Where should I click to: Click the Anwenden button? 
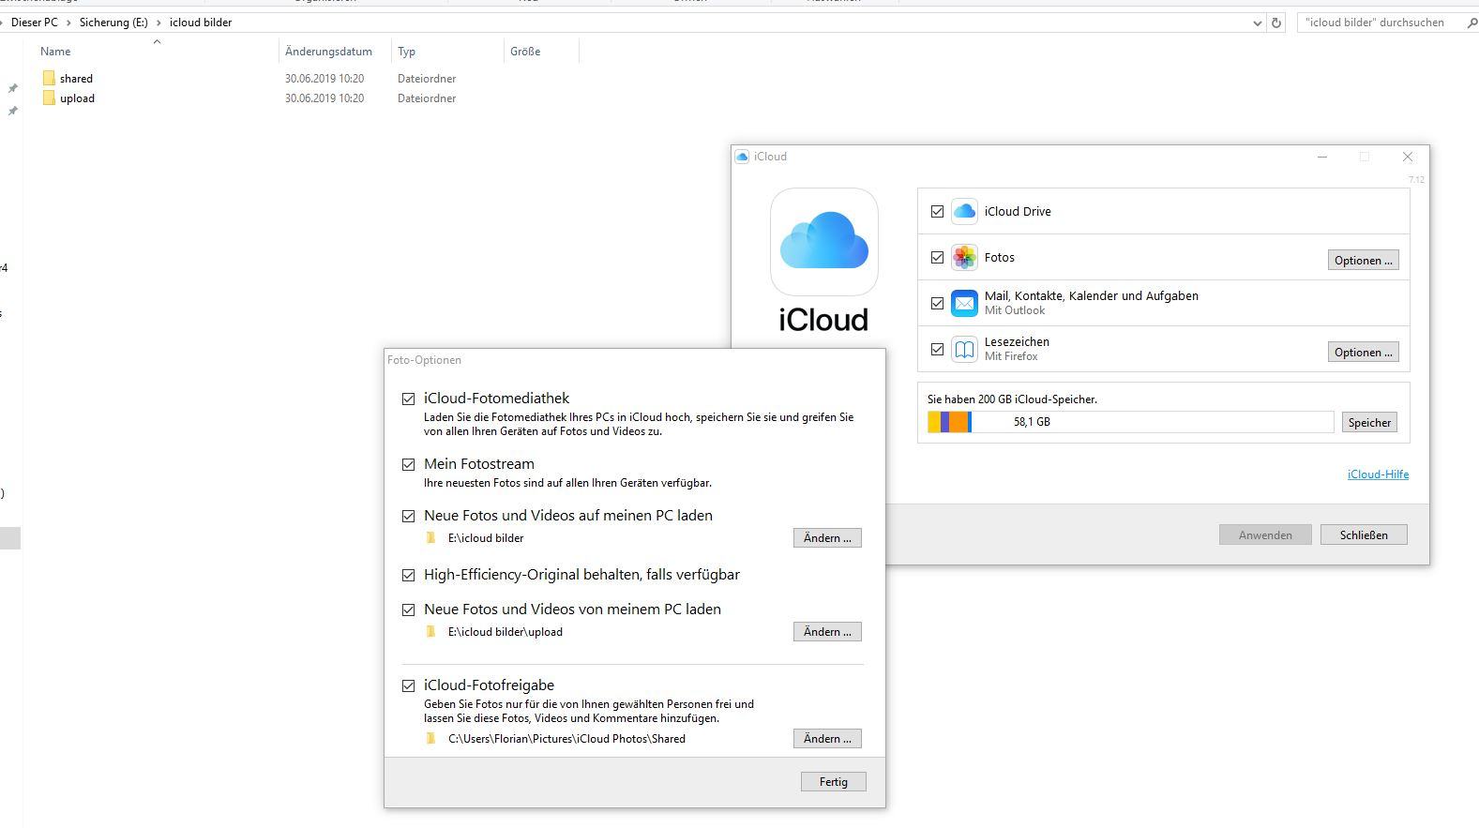coord(1265,534)
